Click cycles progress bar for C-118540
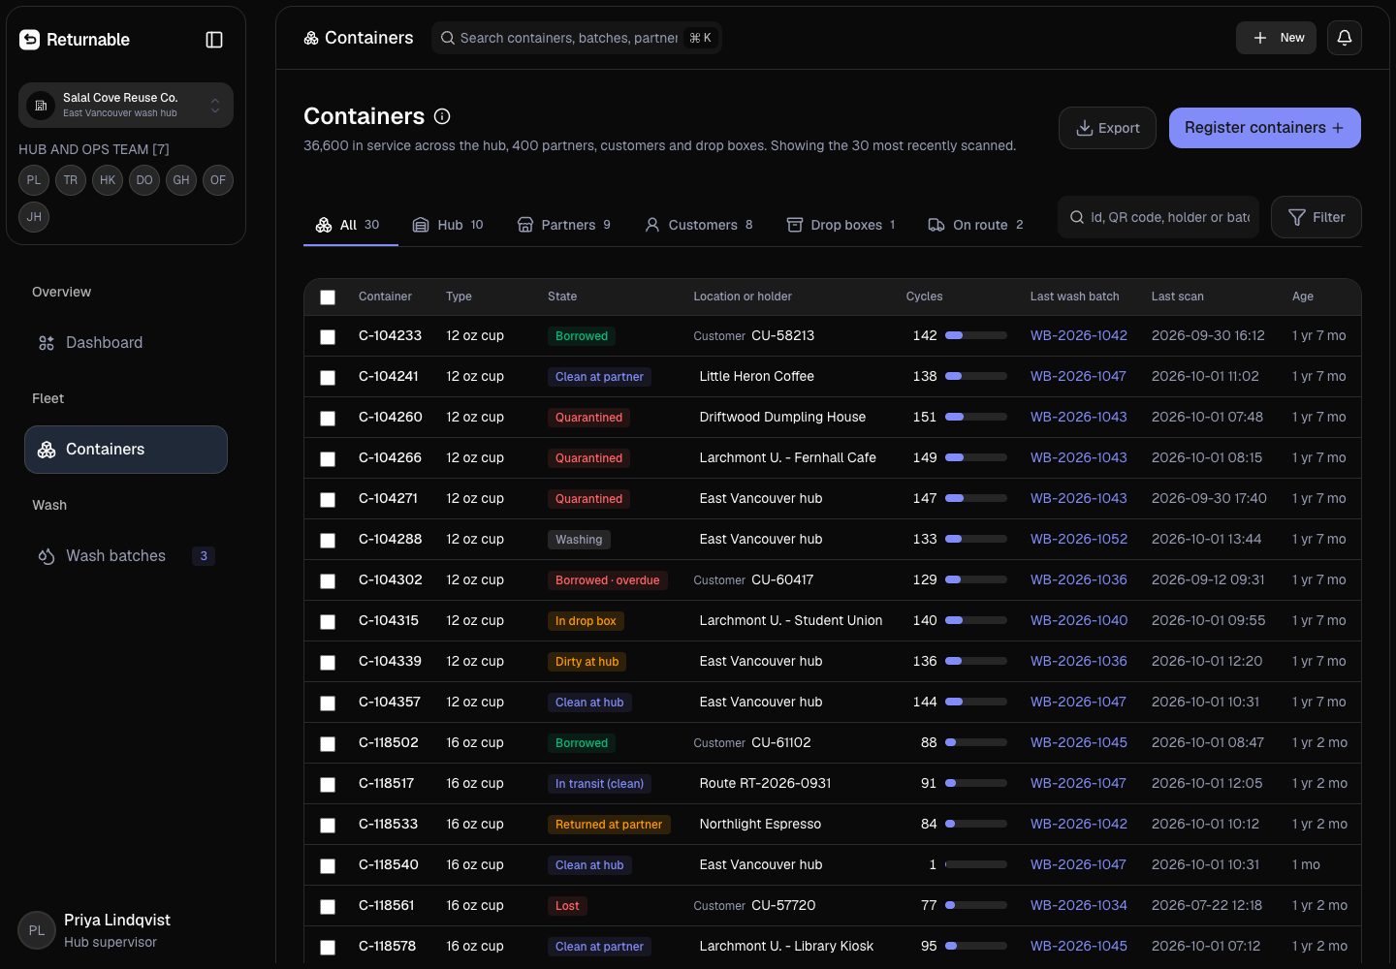 [976, 864]
